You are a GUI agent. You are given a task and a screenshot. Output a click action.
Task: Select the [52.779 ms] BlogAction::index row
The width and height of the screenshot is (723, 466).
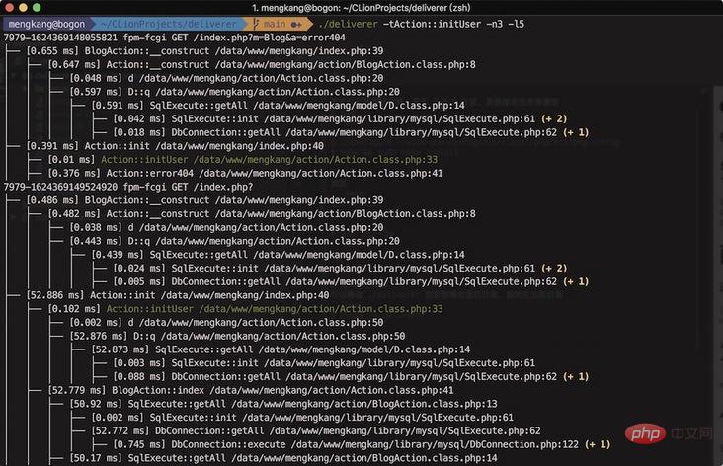(251, 390)
